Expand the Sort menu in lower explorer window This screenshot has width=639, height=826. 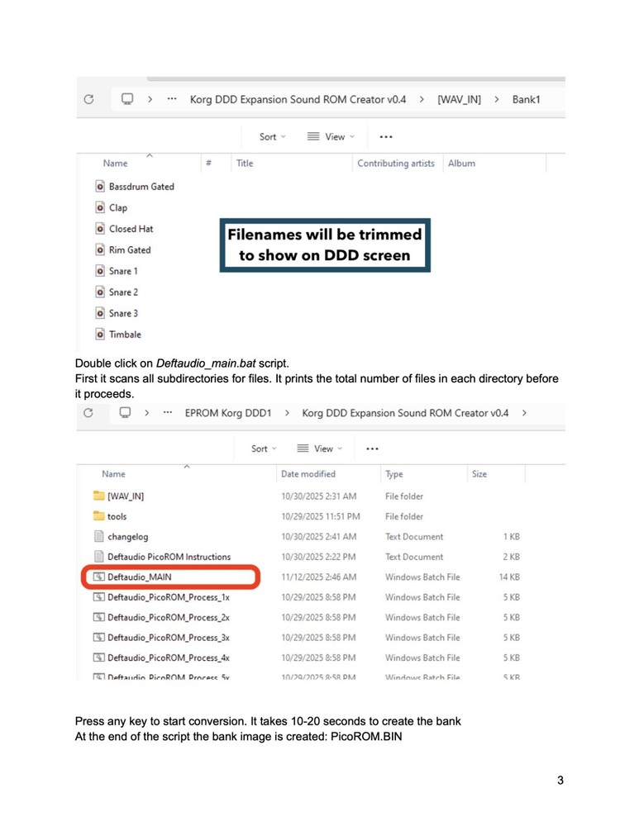coord(264,449)
